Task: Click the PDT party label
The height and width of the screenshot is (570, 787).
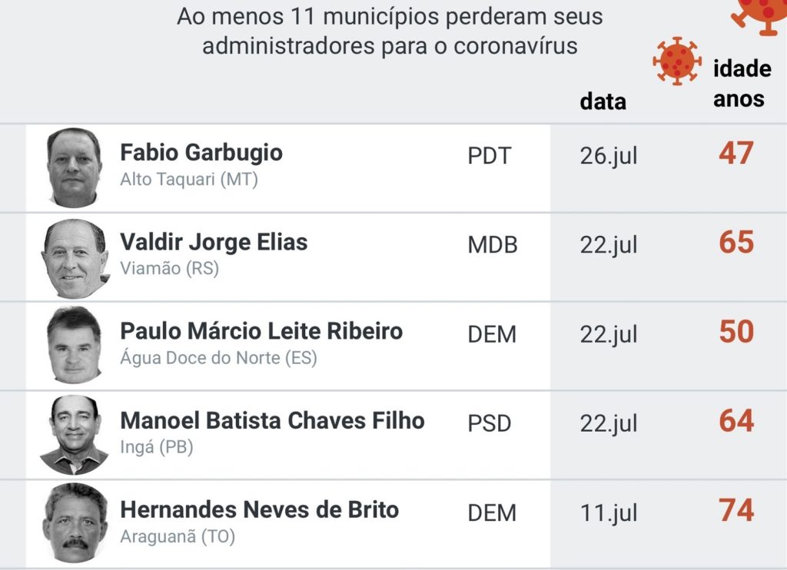Action: (x=489, y=156)
